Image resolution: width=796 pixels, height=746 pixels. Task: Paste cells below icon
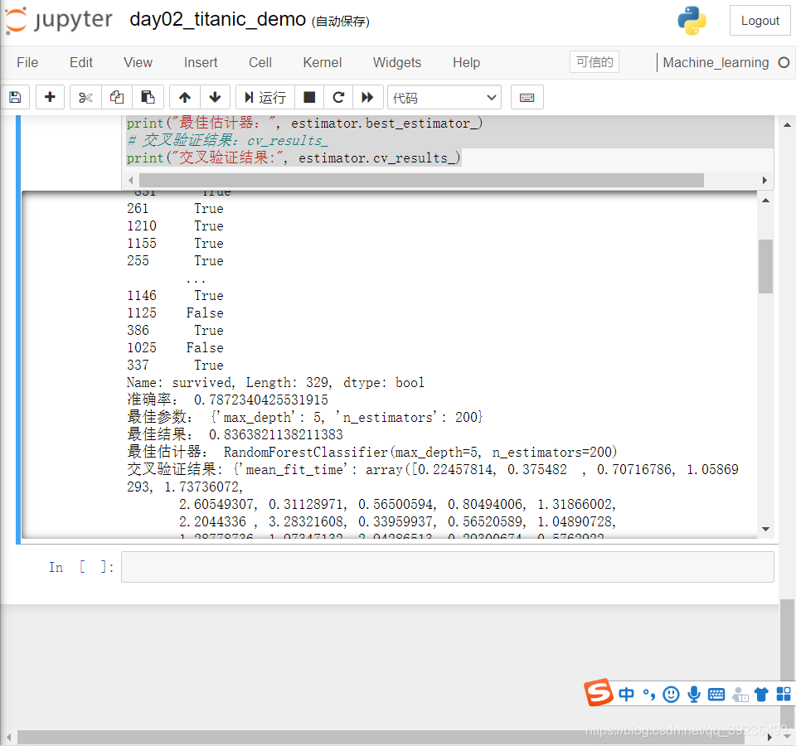(148, 97)
